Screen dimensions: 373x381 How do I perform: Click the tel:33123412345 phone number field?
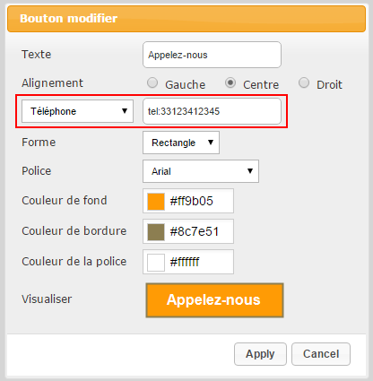(212, 111)
